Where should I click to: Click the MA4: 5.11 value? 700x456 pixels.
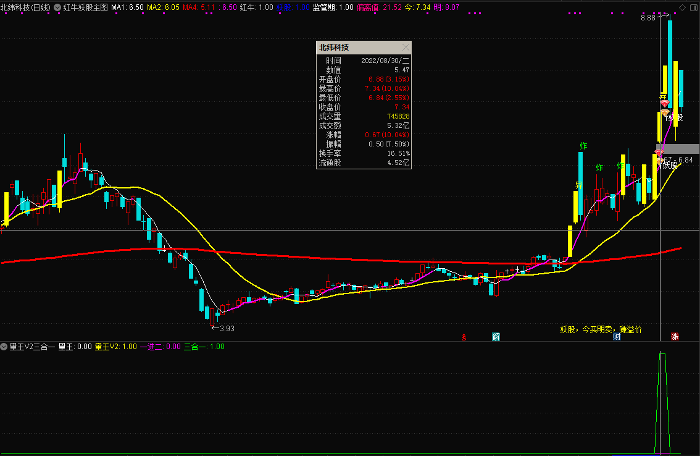coord(199,7)
